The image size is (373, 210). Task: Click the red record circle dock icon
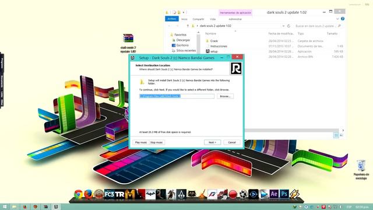coord(233,194)
